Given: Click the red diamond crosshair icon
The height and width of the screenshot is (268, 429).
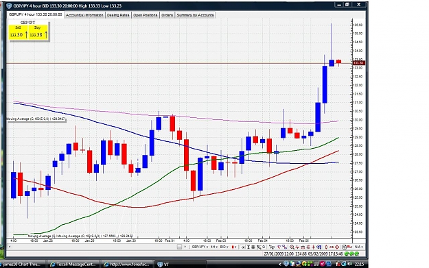Looking at the screenshot, I should [x=337, y=247].
